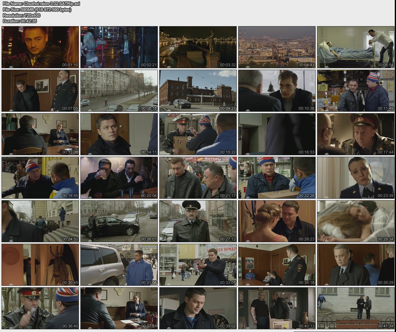
Task: Select the final frame at 00:41:24
Action: pyautogui.click(x=356, y=308)
